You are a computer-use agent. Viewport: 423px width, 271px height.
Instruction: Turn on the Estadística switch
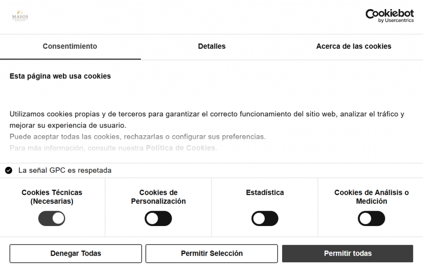coord(265,219)
